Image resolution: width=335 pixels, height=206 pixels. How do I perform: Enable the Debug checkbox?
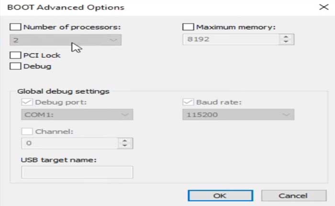pyautogui.click(x=15, y=66)
